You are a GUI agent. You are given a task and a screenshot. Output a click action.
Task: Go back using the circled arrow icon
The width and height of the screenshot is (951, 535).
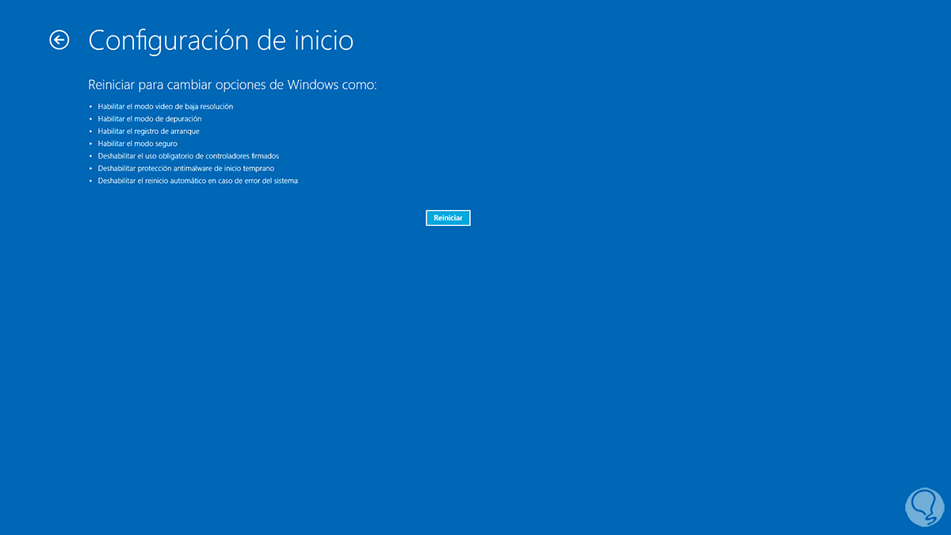[59, 40]
